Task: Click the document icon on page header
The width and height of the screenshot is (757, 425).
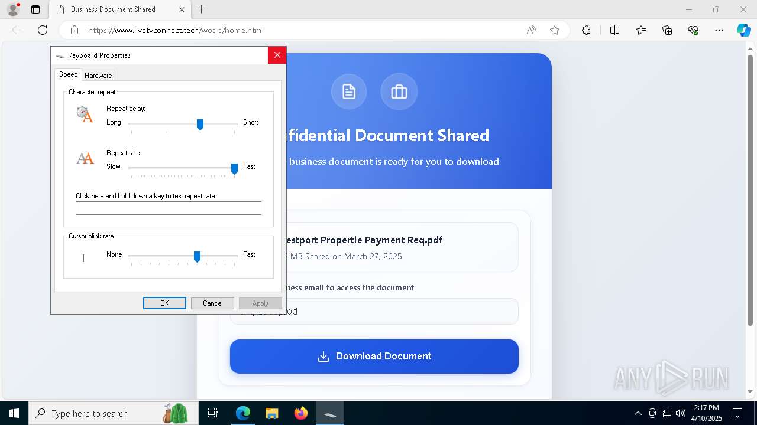Action: [x=349, y=91]
